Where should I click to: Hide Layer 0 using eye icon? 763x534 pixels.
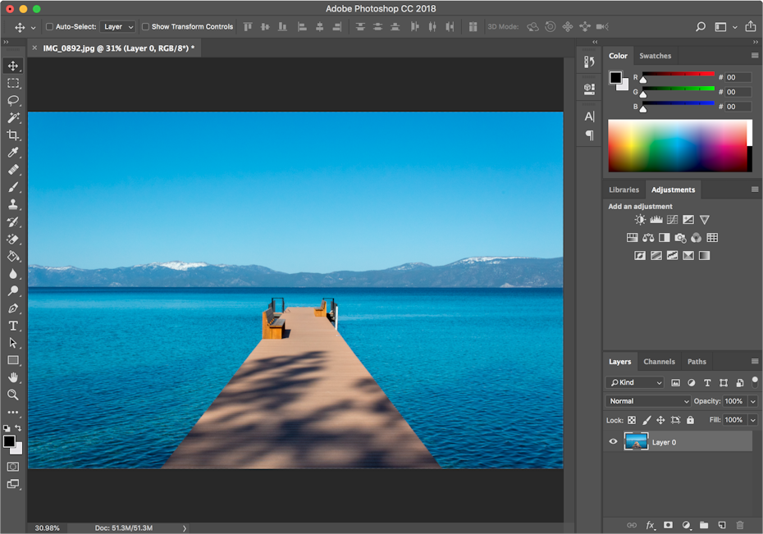613,442
